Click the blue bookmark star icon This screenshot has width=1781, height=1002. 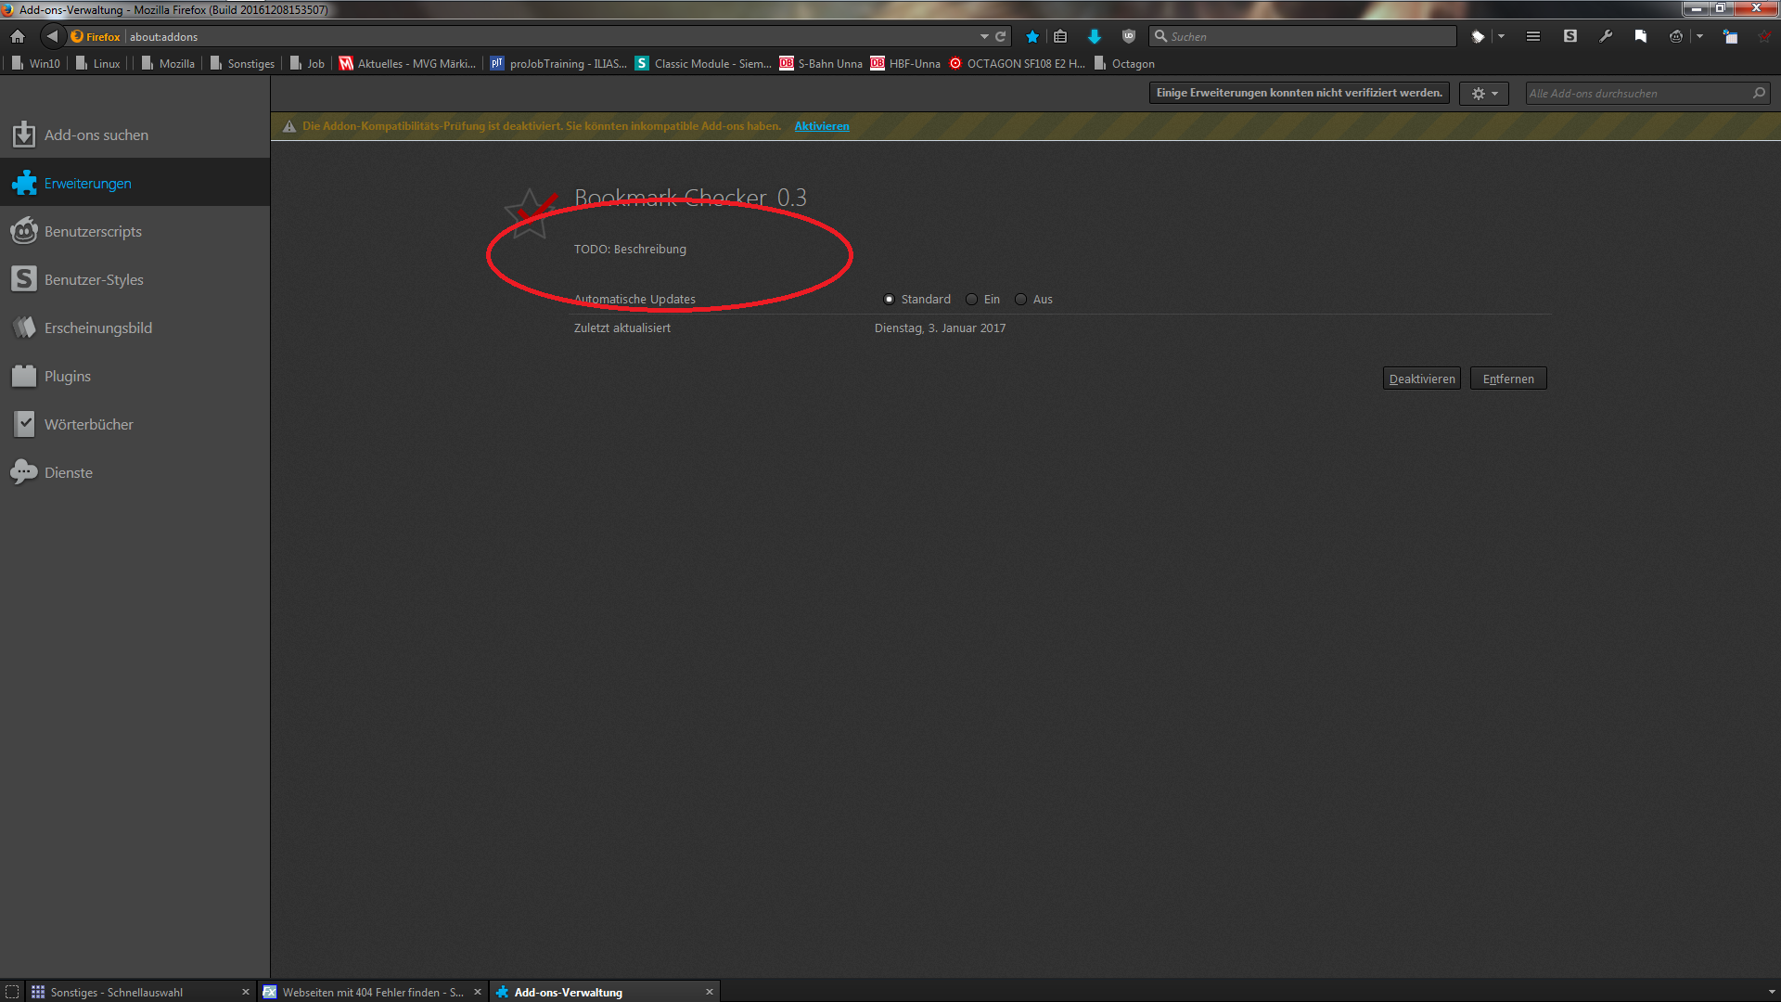[x=1031, y=36]
